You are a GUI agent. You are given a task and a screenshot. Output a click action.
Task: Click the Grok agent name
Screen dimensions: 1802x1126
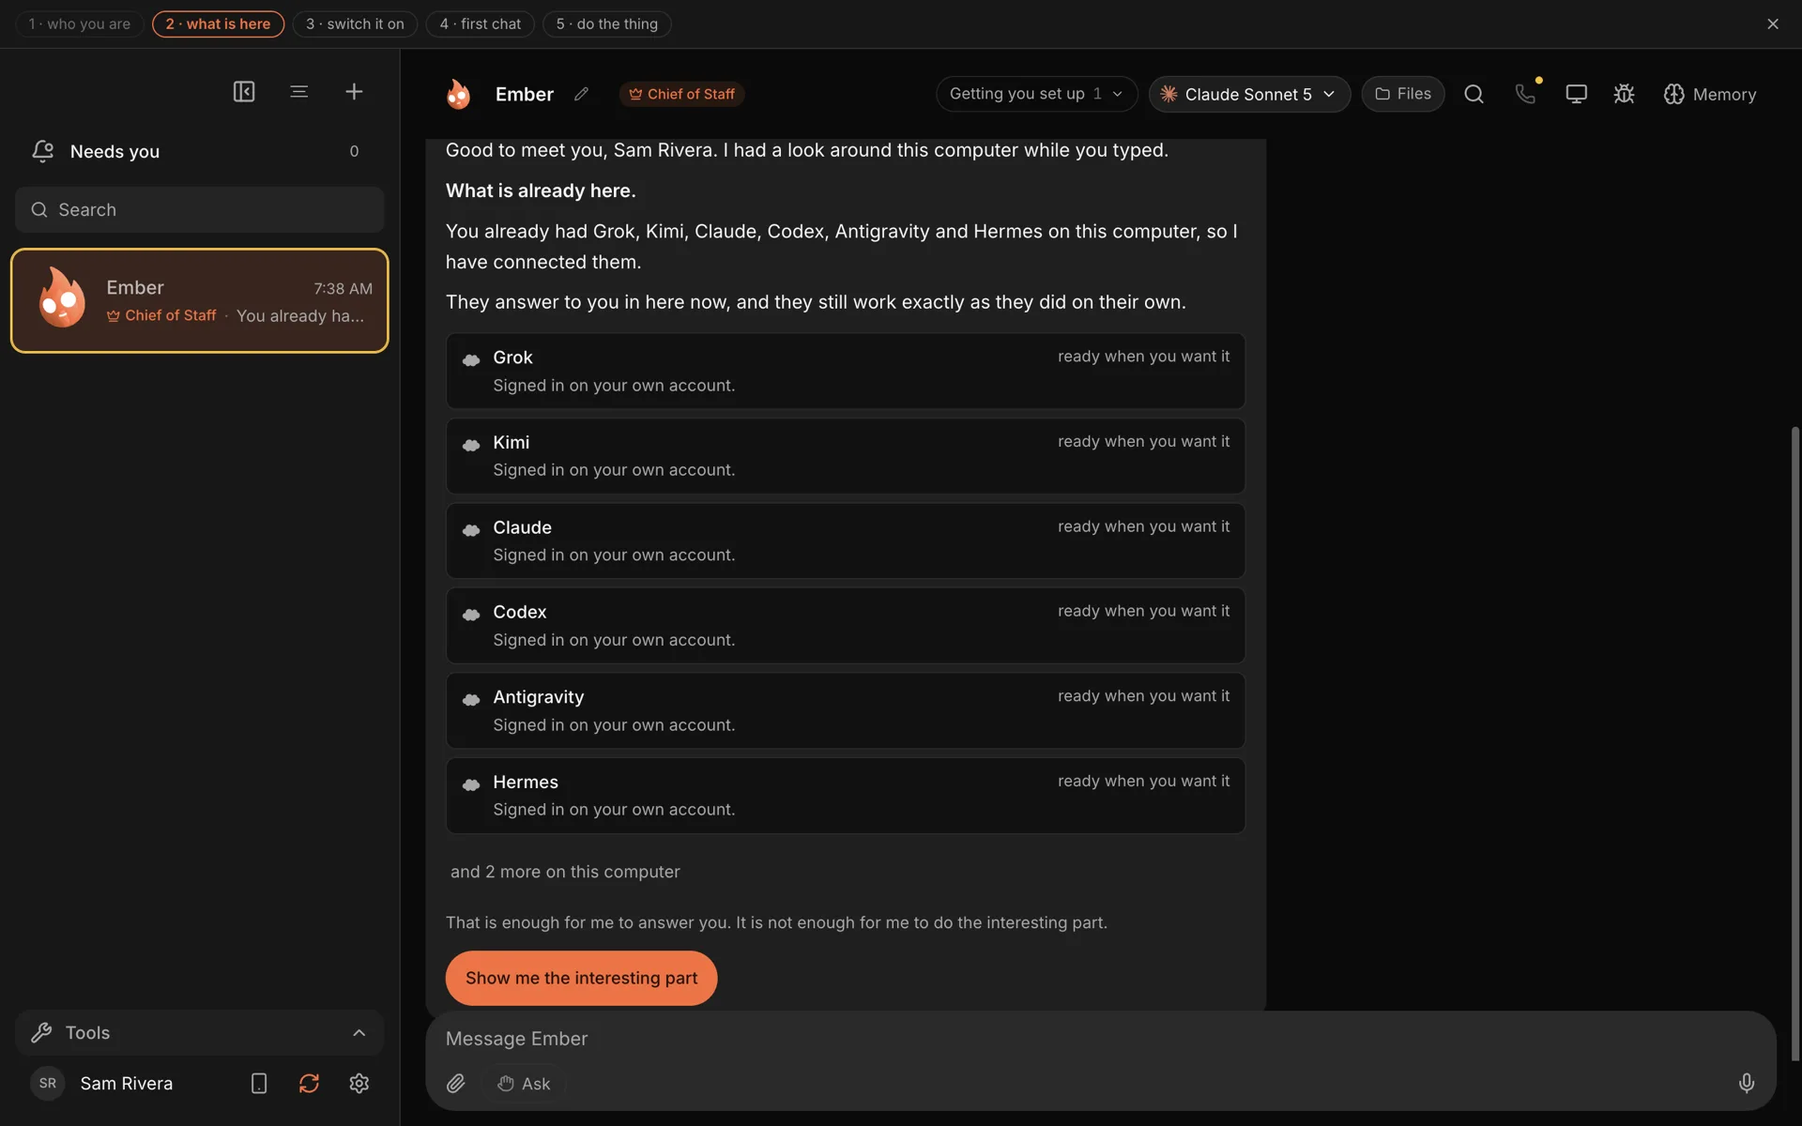coord(512,358)
